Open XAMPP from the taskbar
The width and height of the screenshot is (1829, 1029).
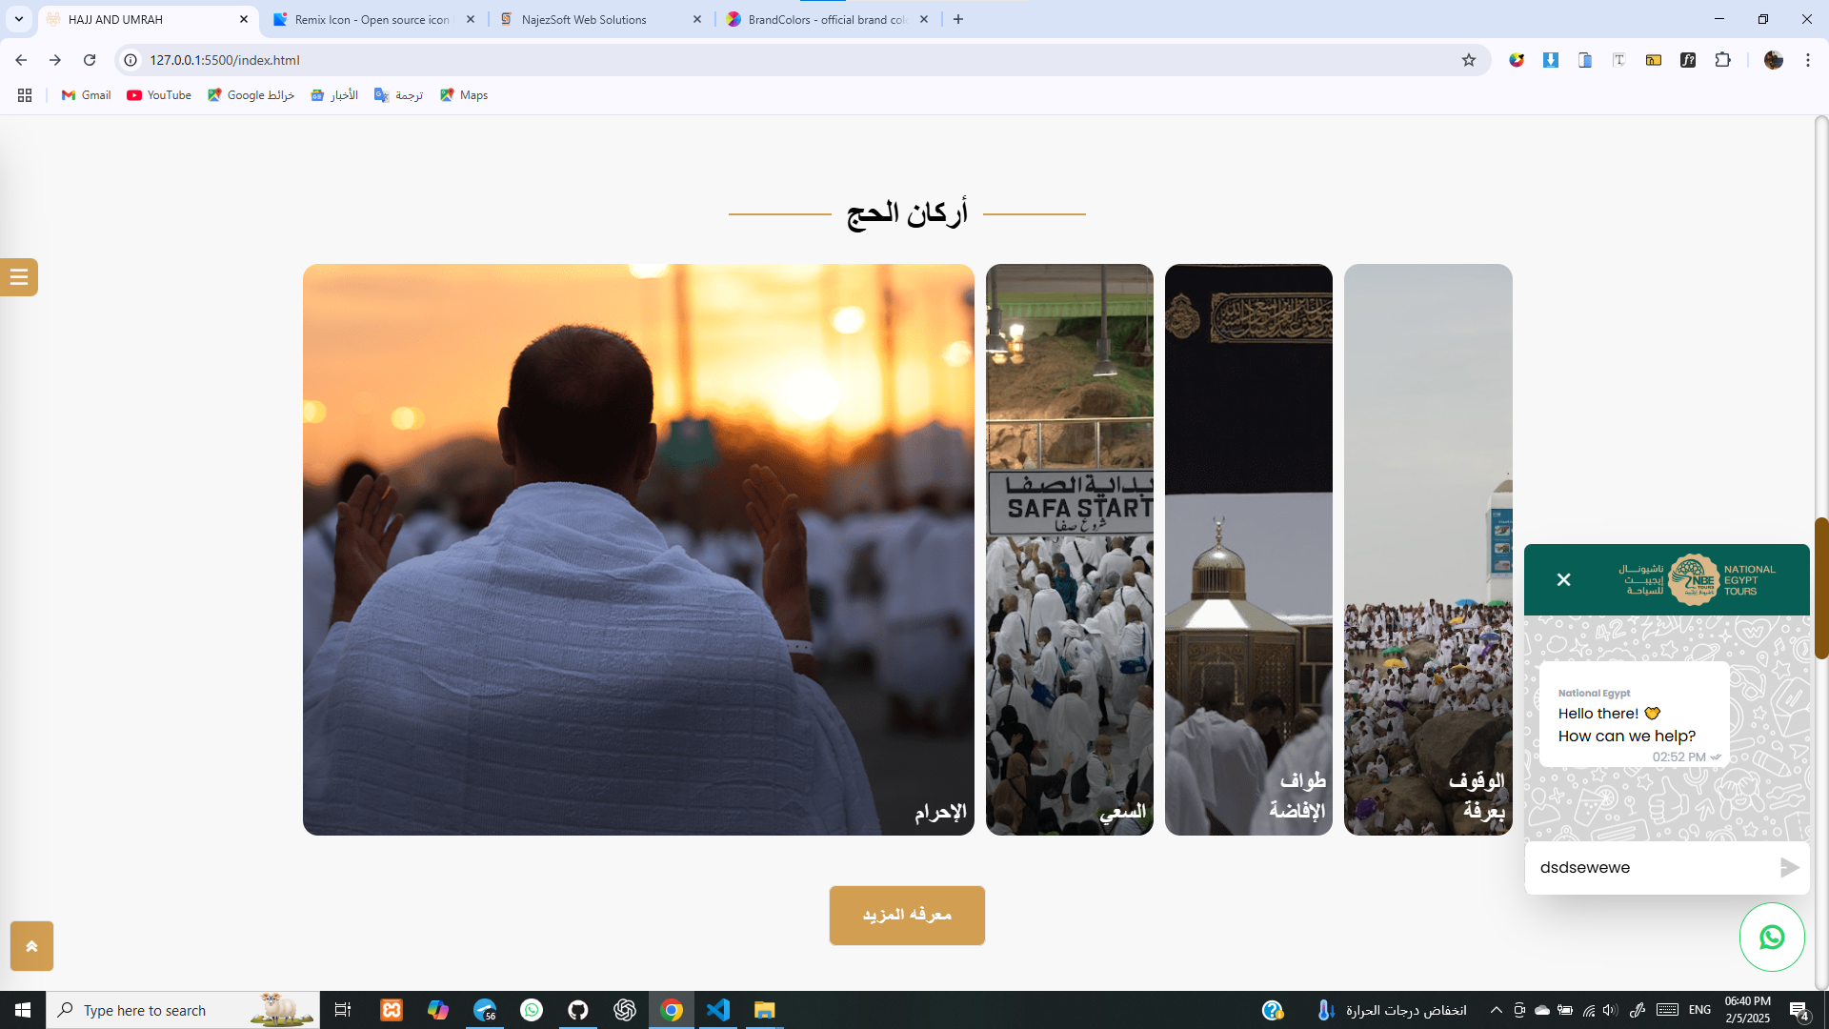392,1010
